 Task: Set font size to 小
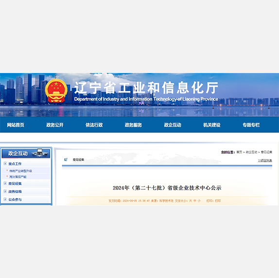[x=199, y=201]
